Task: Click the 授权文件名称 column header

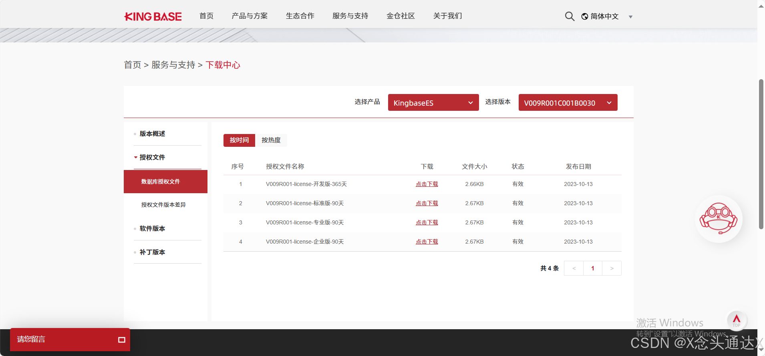Action: (285, 166)
